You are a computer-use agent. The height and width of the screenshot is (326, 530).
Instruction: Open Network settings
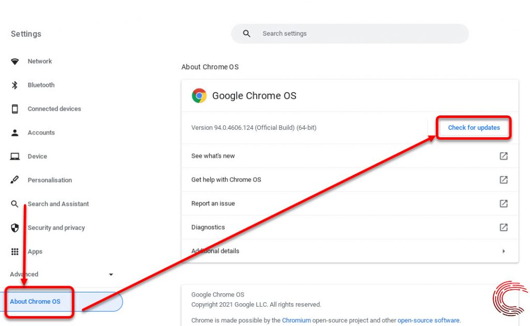tap(40, 62)
